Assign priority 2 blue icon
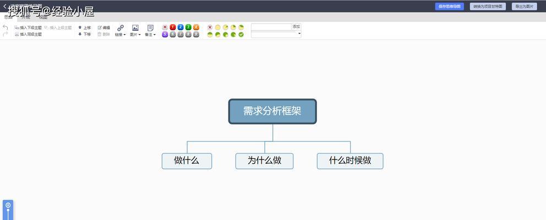This screenshot has height=220, width=546. pos(181,27)
